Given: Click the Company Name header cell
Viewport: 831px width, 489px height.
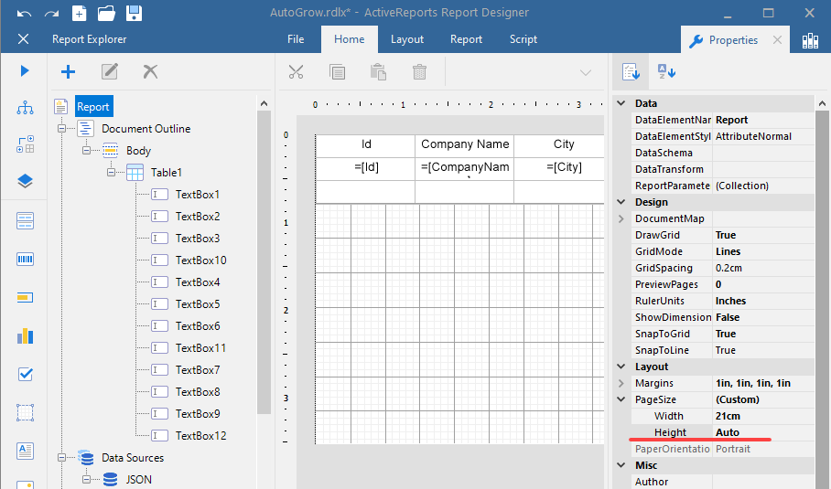Looking at the screenshot, I should point(465,144).
